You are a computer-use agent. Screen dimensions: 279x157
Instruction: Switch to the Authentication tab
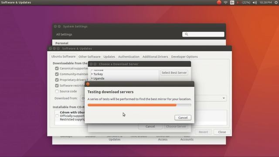coord(129,57)
